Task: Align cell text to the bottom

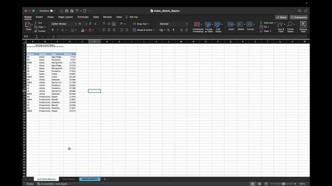Action: 114,24
